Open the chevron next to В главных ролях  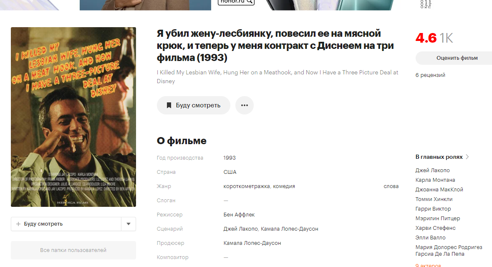click(x=467, y=157)
